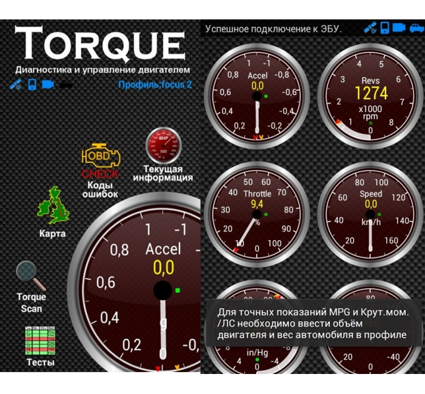425x394 pixels.
Task: Tap the black car icon under the Torque title
Action: pyautogui.click(x=66, y=85)
